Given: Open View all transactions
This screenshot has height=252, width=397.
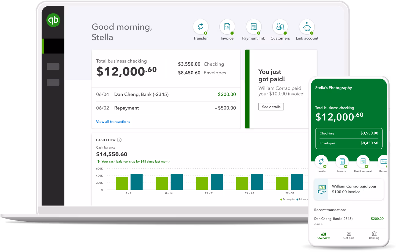Looking at the screenshot, I should point(113,121).
